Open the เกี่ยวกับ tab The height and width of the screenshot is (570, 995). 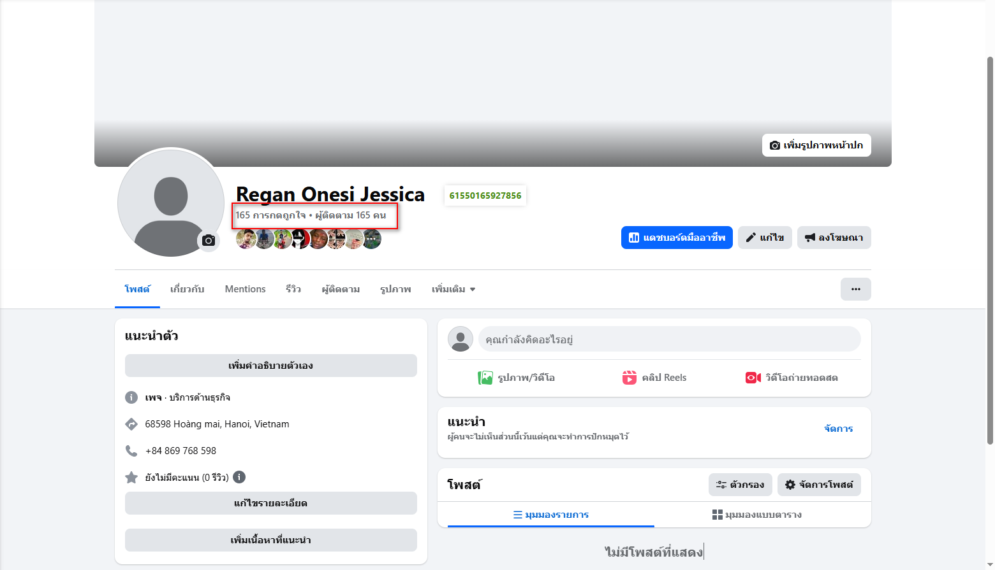click(187, 289)
